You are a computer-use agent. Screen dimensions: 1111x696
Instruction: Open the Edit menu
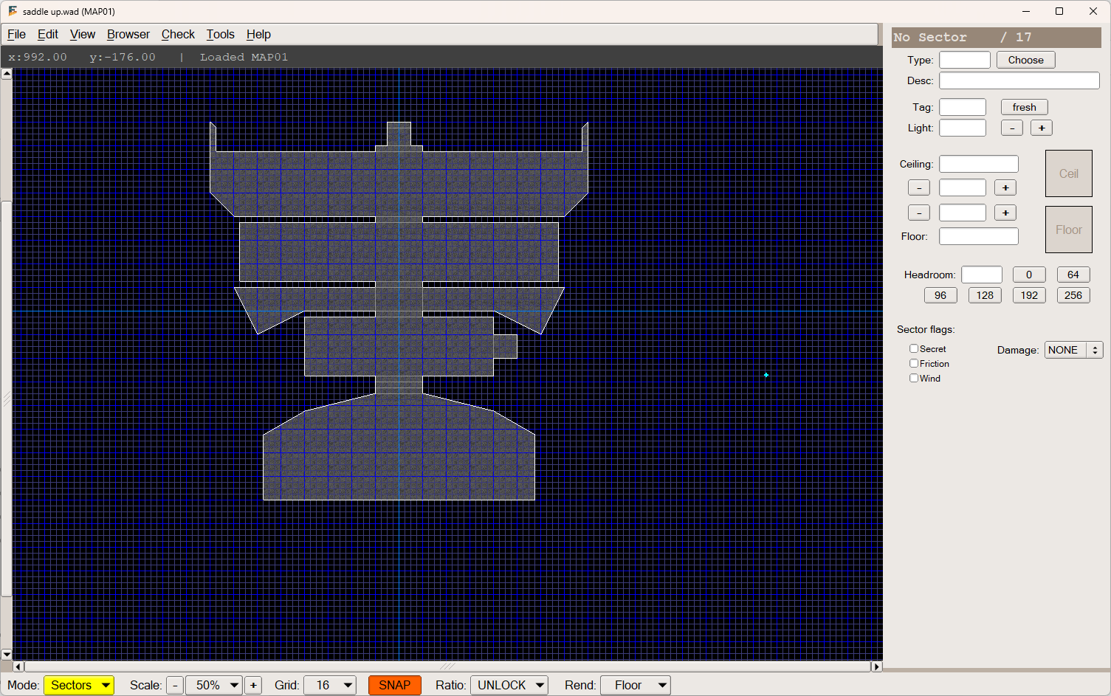(x=48, y=35)
